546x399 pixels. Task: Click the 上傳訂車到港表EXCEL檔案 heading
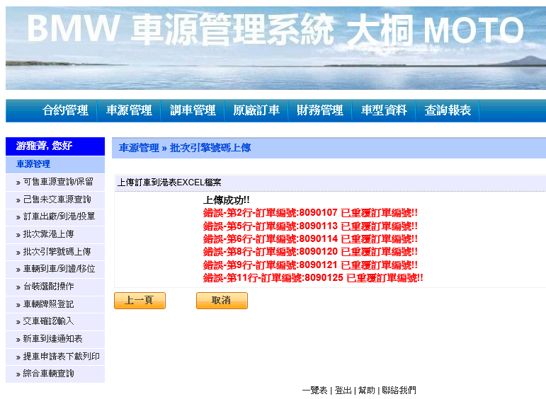pyautogui.click(x=169, y=183)
